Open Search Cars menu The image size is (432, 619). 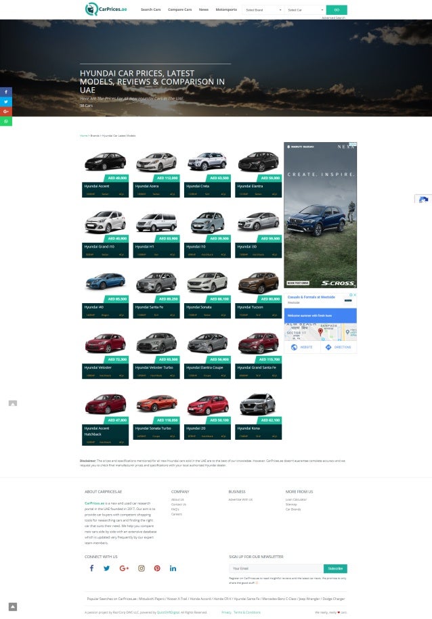(x=150, y=9)
